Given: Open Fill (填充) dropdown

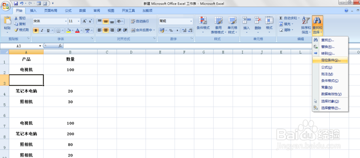Looking at the screenshot, I should (x=286, y=24).
